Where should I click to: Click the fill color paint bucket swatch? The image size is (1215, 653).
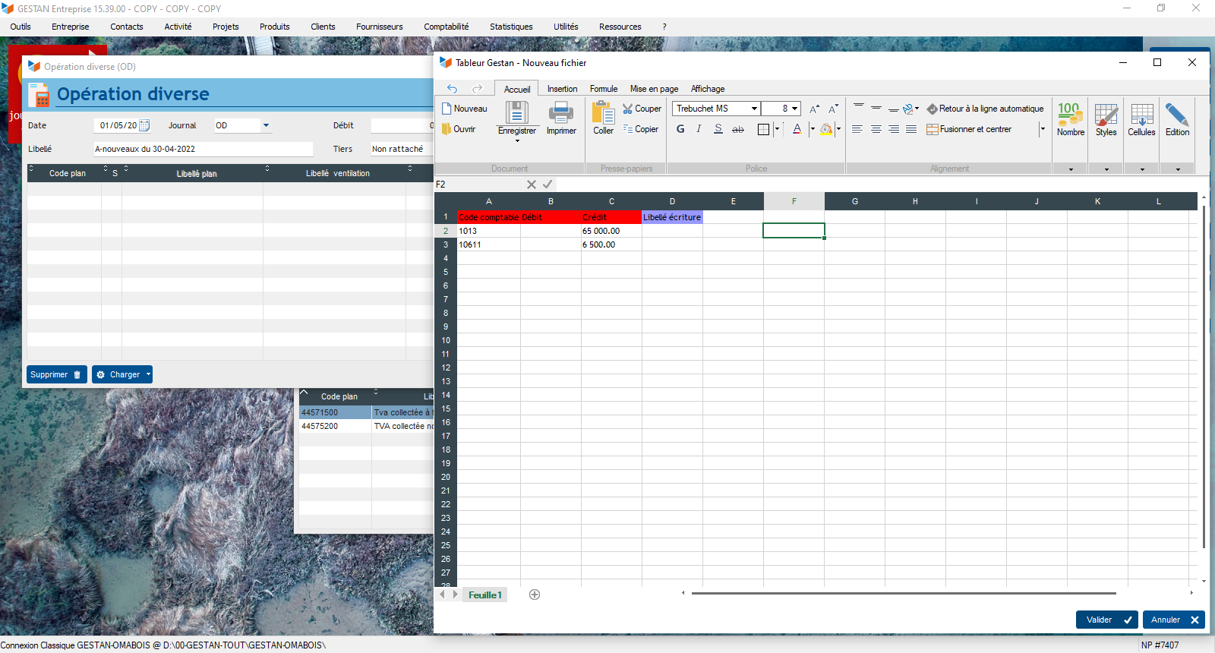coord(825,129)
